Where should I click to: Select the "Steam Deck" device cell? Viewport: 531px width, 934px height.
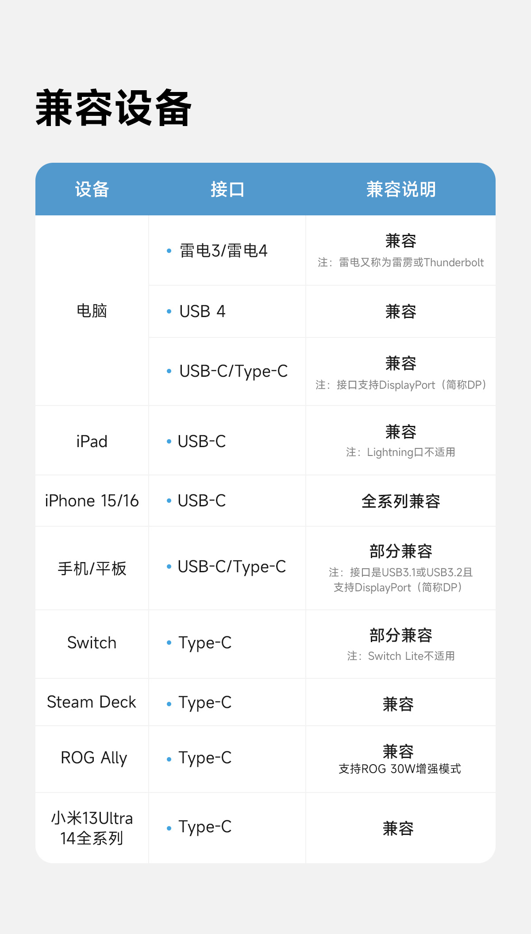pos(92,702)
